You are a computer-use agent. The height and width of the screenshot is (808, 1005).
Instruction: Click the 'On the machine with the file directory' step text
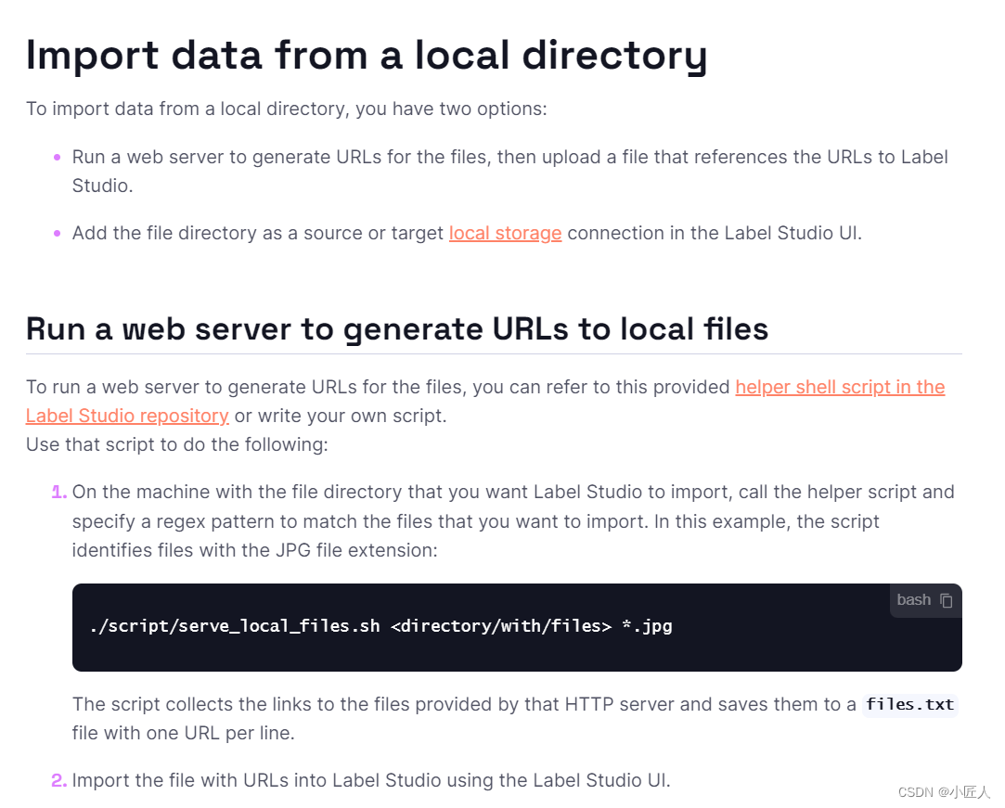(513, 521)
